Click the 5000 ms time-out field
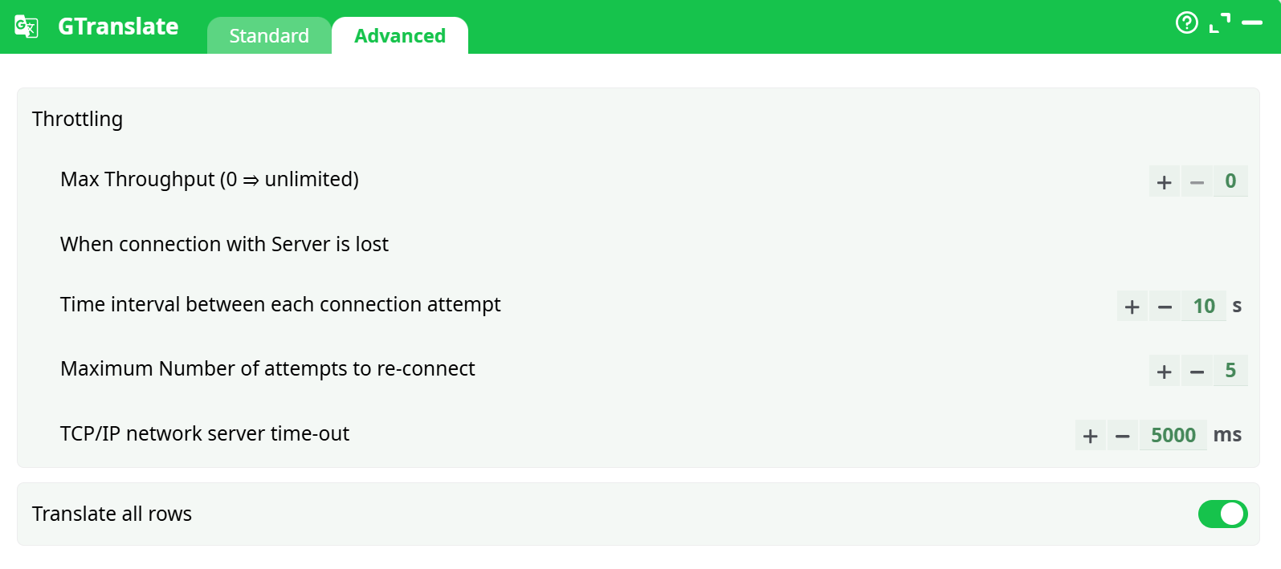The image size is (1281, 569). 1173,435
